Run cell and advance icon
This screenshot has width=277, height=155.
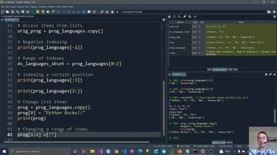(43, 12)
